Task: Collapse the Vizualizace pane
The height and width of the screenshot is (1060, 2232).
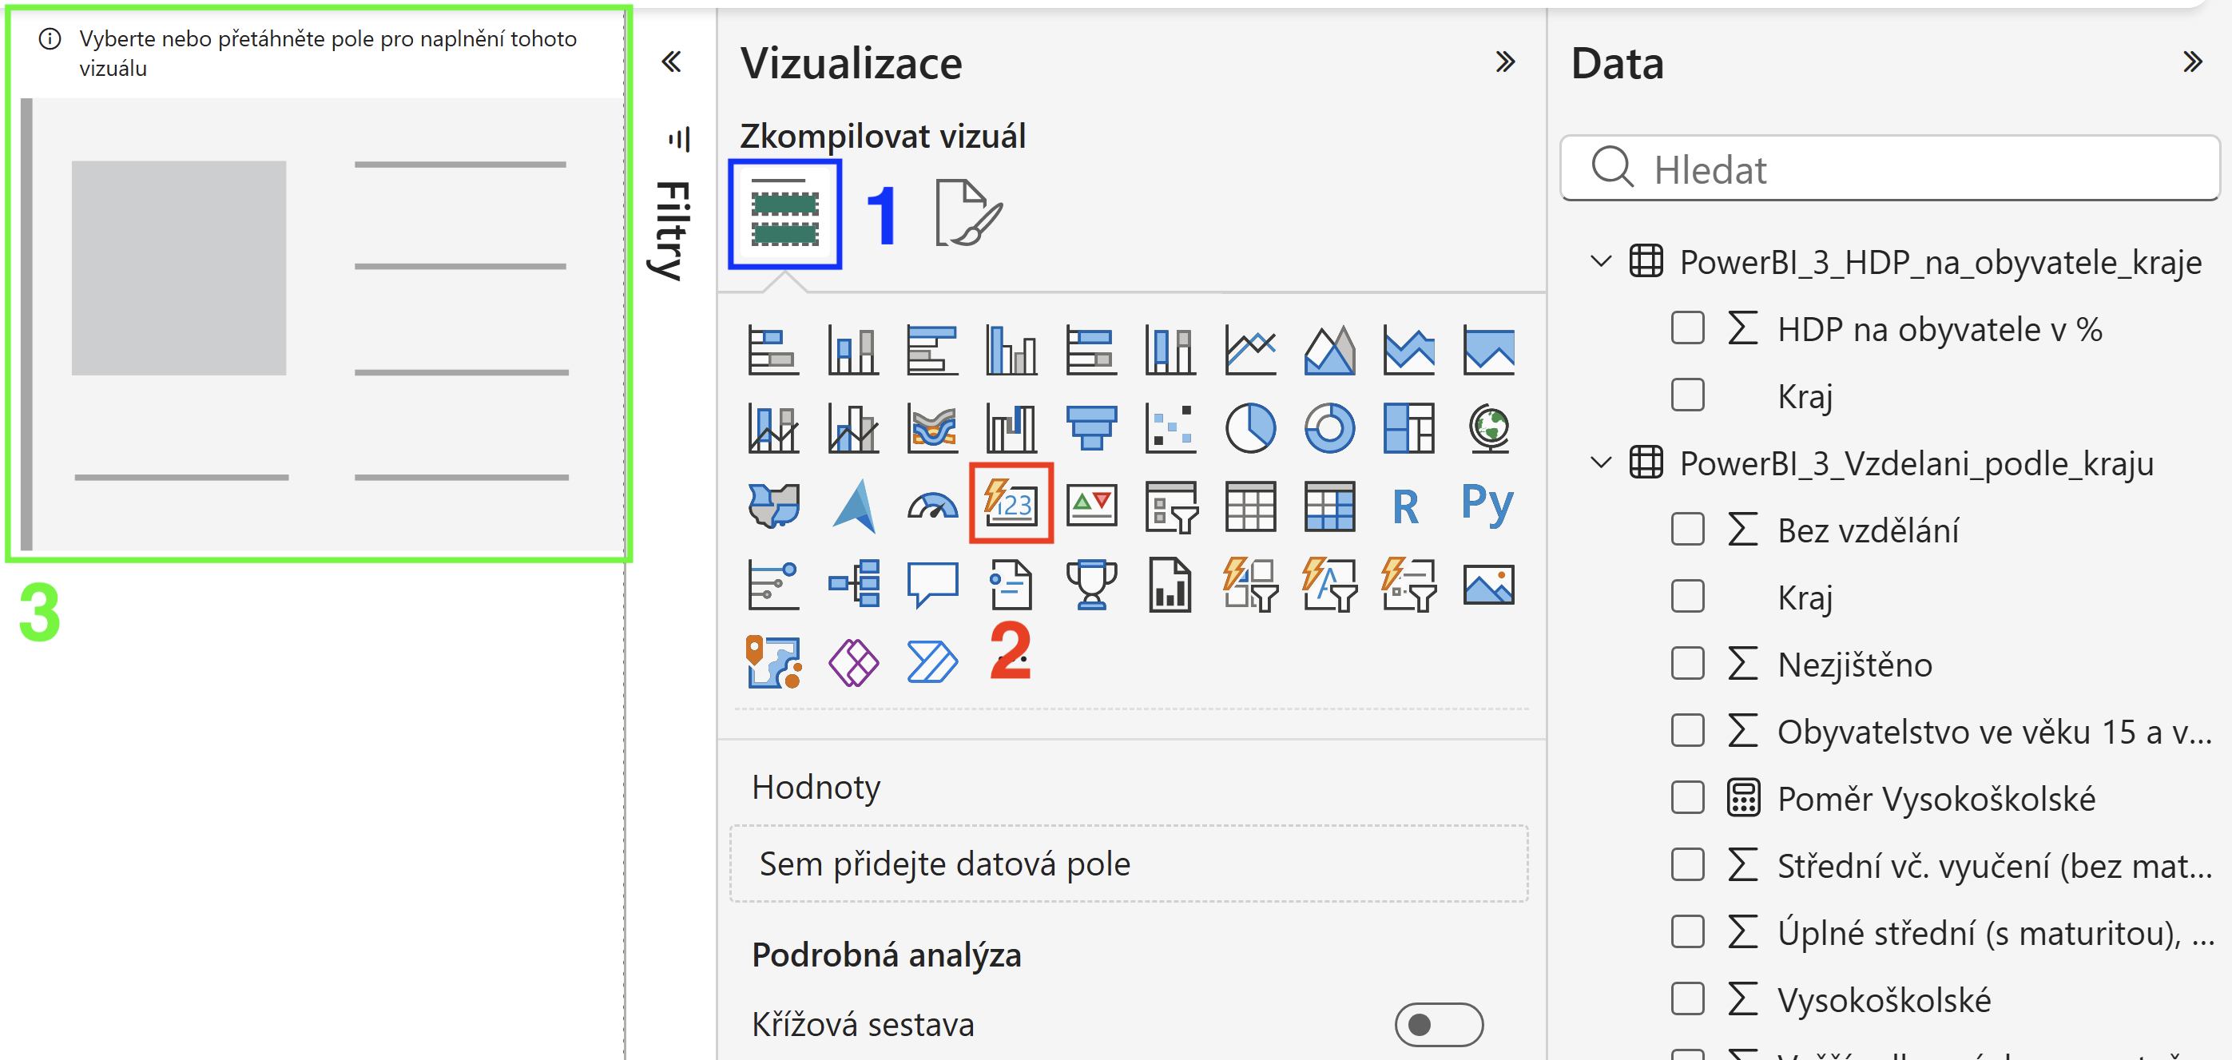Action: point(1505,62)
